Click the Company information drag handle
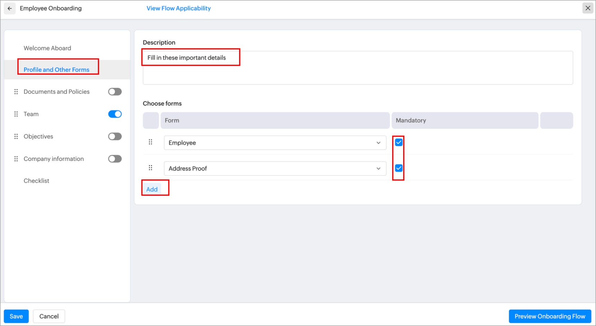Screen dimensions: 596x326 [16, 159]
